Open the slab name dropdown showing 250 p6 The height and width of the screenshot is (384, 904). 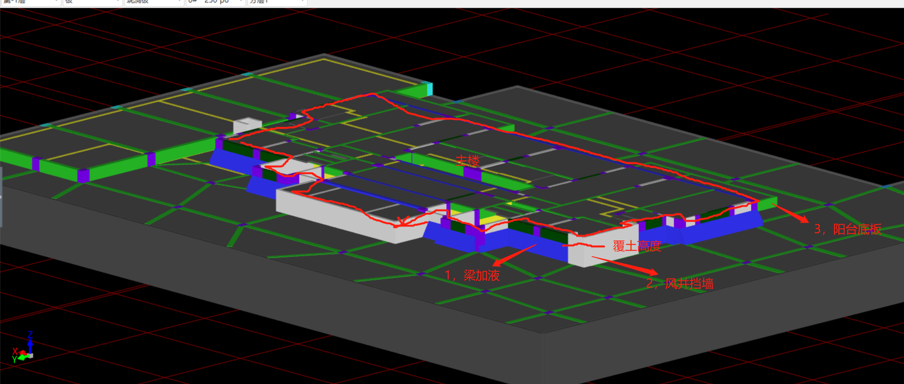tap(215, 2)
